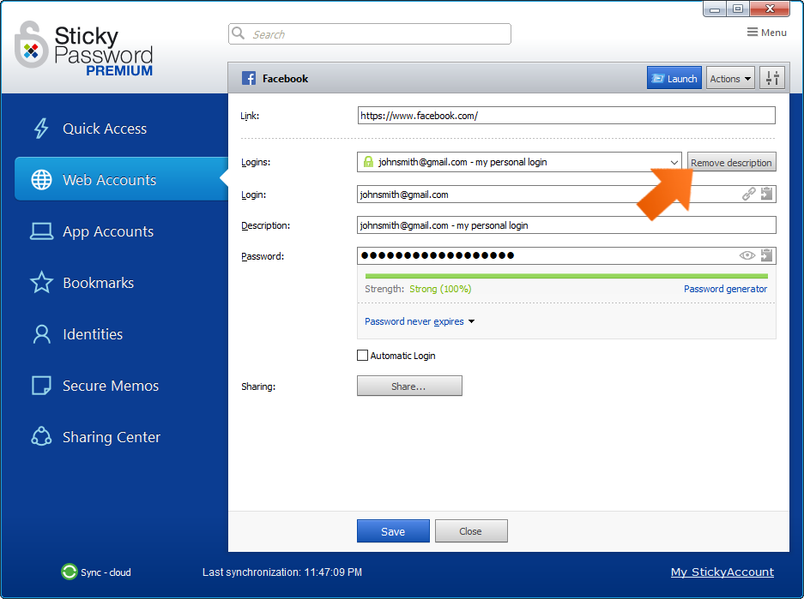Switch to Bookmarks section
The image size is (804, 599).
pos(98,283)
